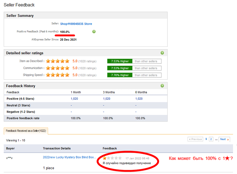Screen dimensions: 237x174
Task: Click the 28 Dec 2021 seller since date
Action: pyautogui.click(x=68, y=40)
